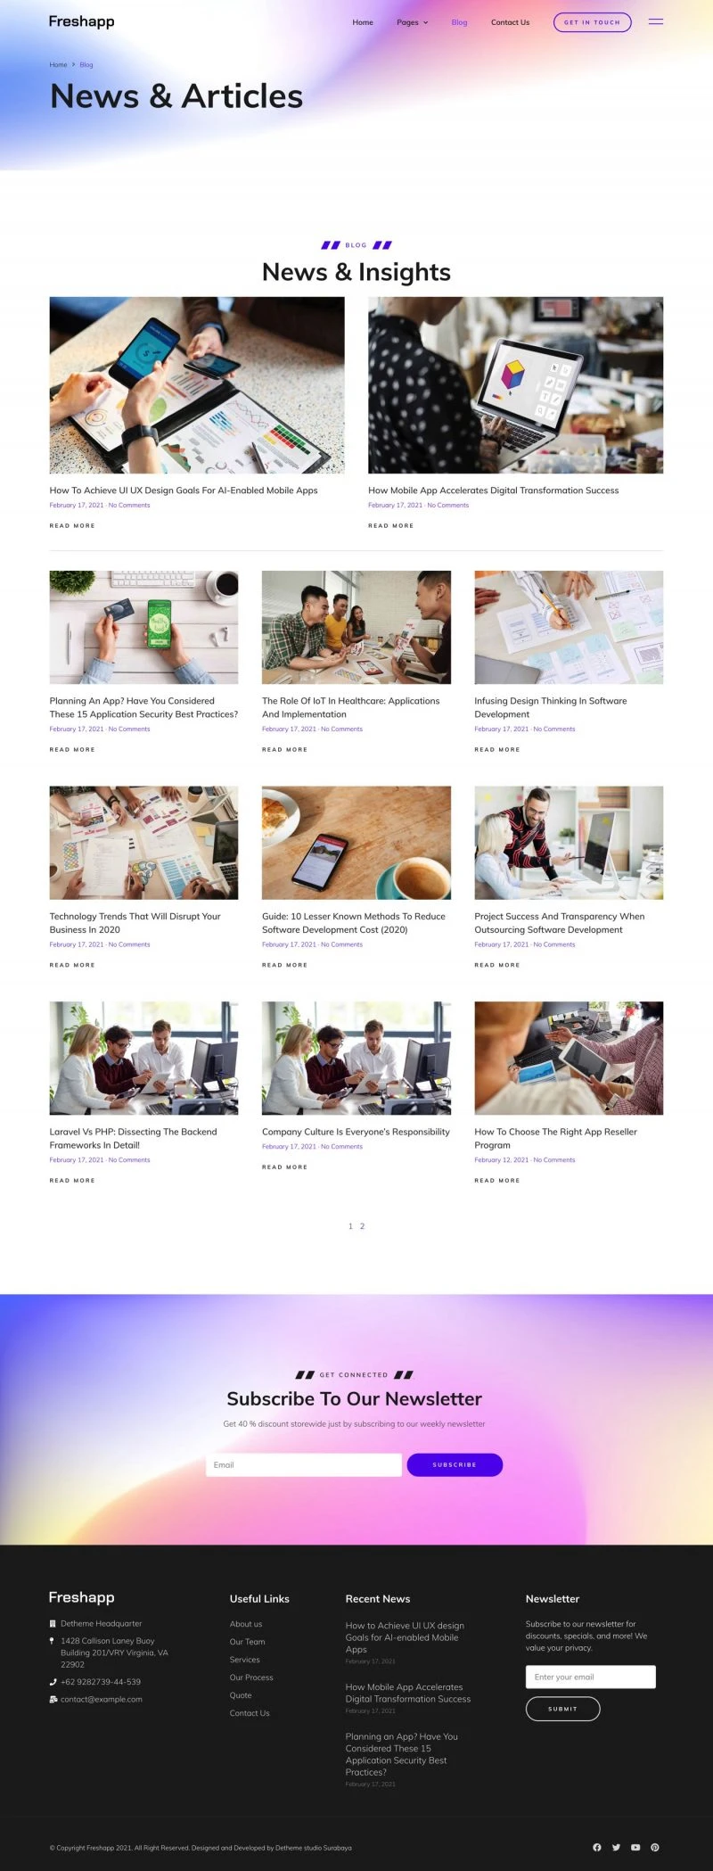Go to pagination page 2
713x1871 pixels.
[x=362, y=1226]
